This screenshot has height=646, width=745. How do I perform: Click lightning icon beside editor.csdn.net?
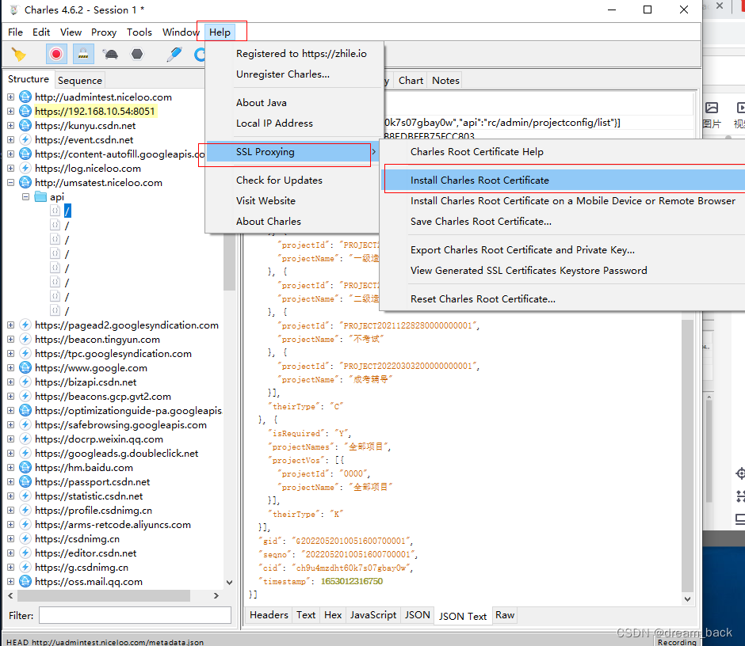[25, 553]
